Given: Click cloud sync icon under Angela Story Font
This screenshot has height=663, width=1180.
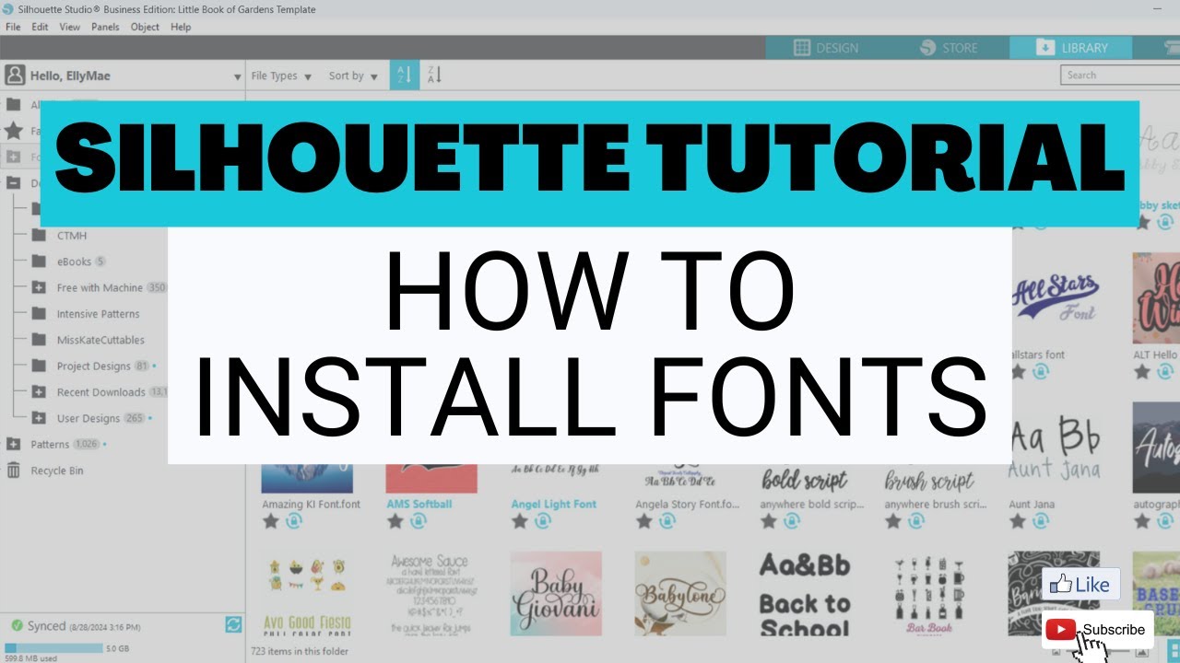Looking at the screenshot, I should point(667,521).
